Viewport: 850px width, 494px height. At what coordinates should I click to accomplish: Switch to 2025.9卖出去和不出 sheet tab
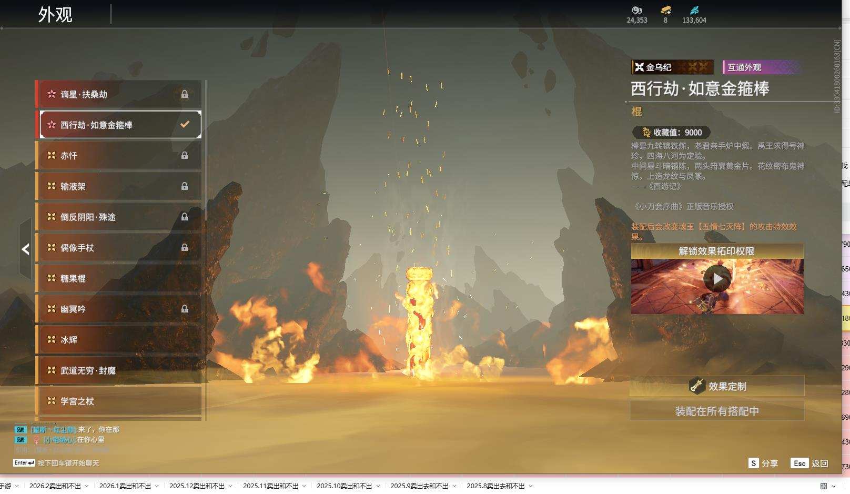point(420,486)
